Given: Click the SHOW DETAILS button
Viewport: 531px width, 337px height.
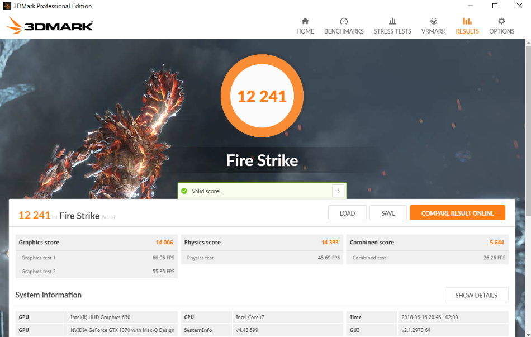Looking at the screenshot, I should [x=476, y=295].
